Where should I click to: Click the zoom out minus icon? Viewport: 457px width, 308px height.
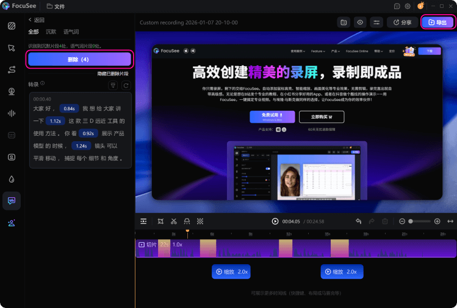point(402,222)
